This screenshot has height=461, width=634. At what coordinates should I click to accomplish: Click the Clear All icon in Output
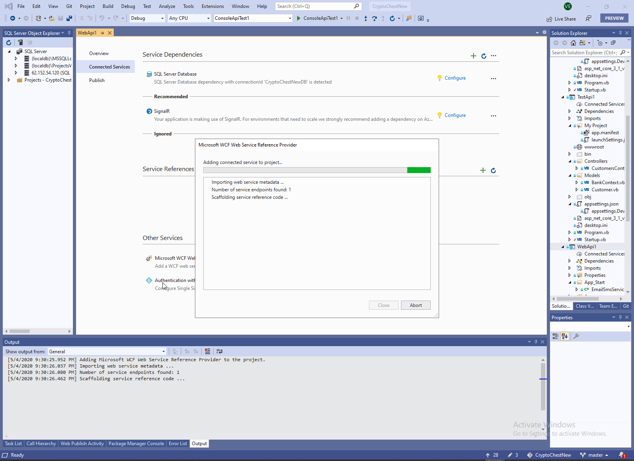[208, 351]
